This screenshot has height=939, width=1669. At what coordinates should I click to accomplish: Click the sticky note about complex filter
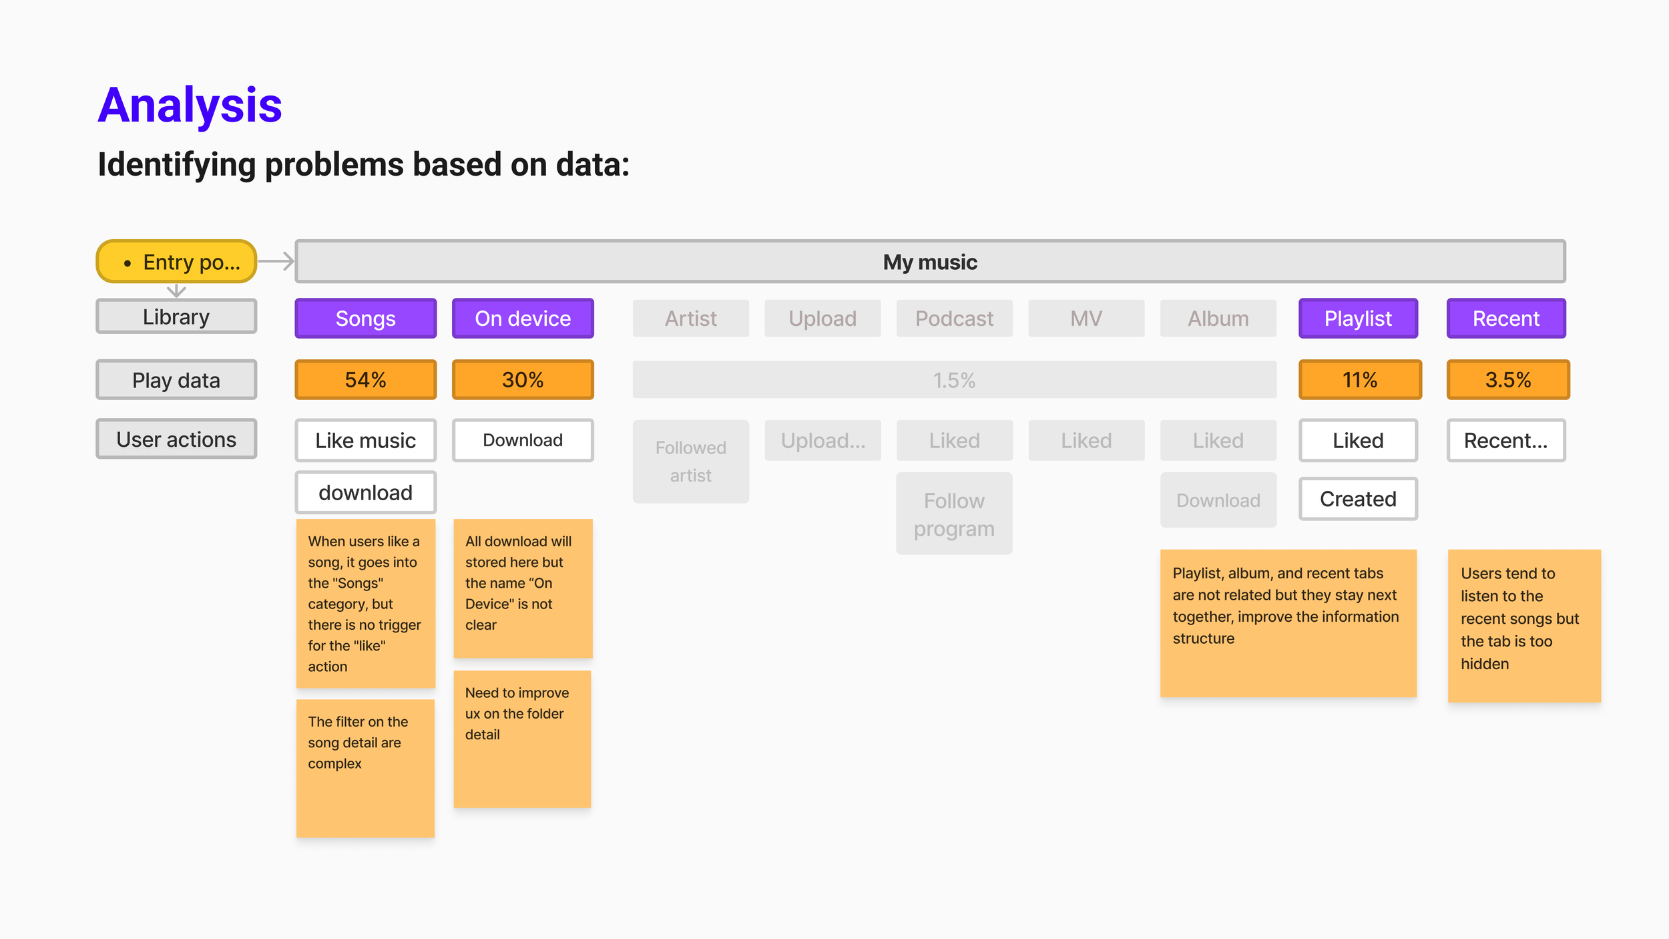click(x=365, y=768)
